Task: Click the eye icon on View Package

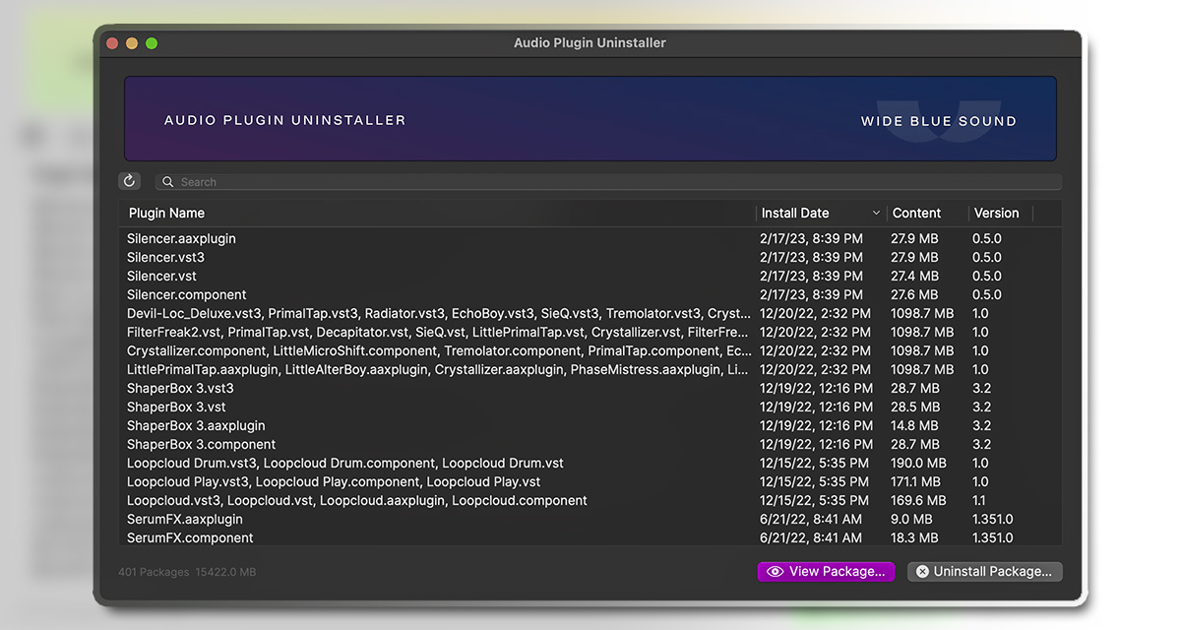Action: pos(775,571)
